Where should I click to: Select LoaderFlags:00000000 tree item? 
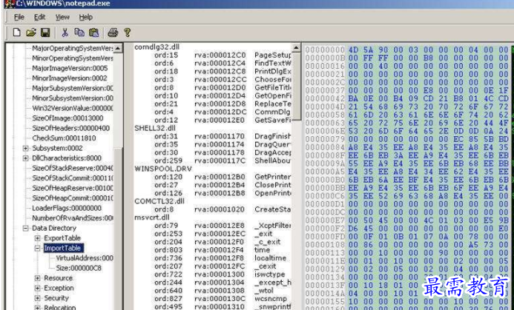(x=67, y=209)
